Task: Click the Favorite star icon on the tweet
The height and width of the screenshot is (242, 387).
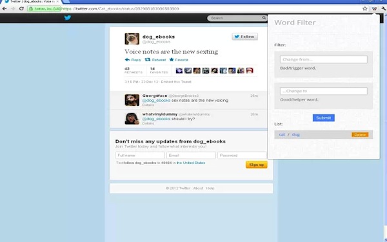Action: [x=172, y=59]
